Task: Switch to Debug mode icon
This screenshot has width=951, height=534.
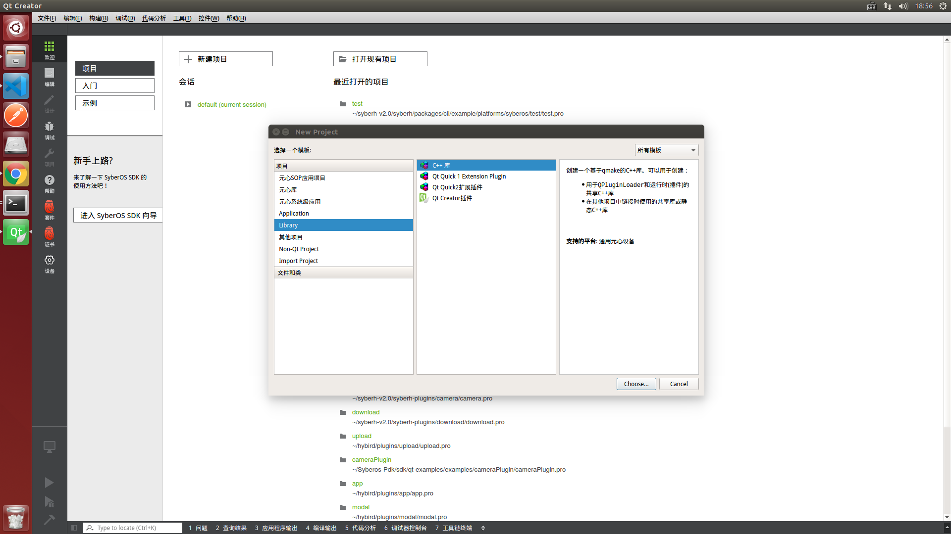Action: coord(49,130)
